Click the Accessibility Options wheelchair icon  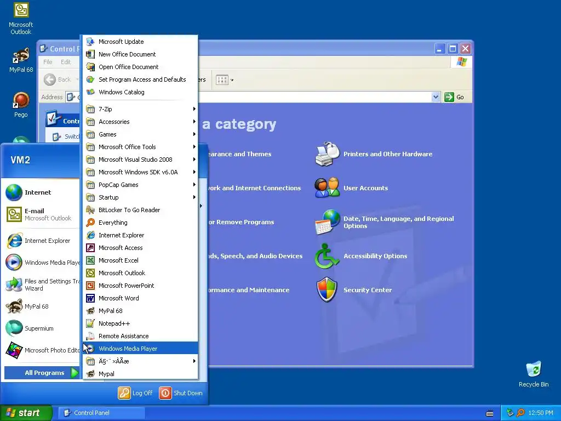click(327, 256)
